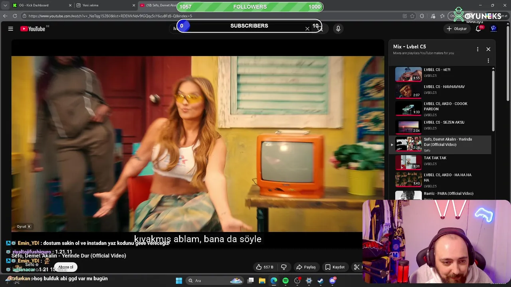Screen dimensions: 511x287
Task: Open playlist header three-dot options menu
Action: coord(477,49)
